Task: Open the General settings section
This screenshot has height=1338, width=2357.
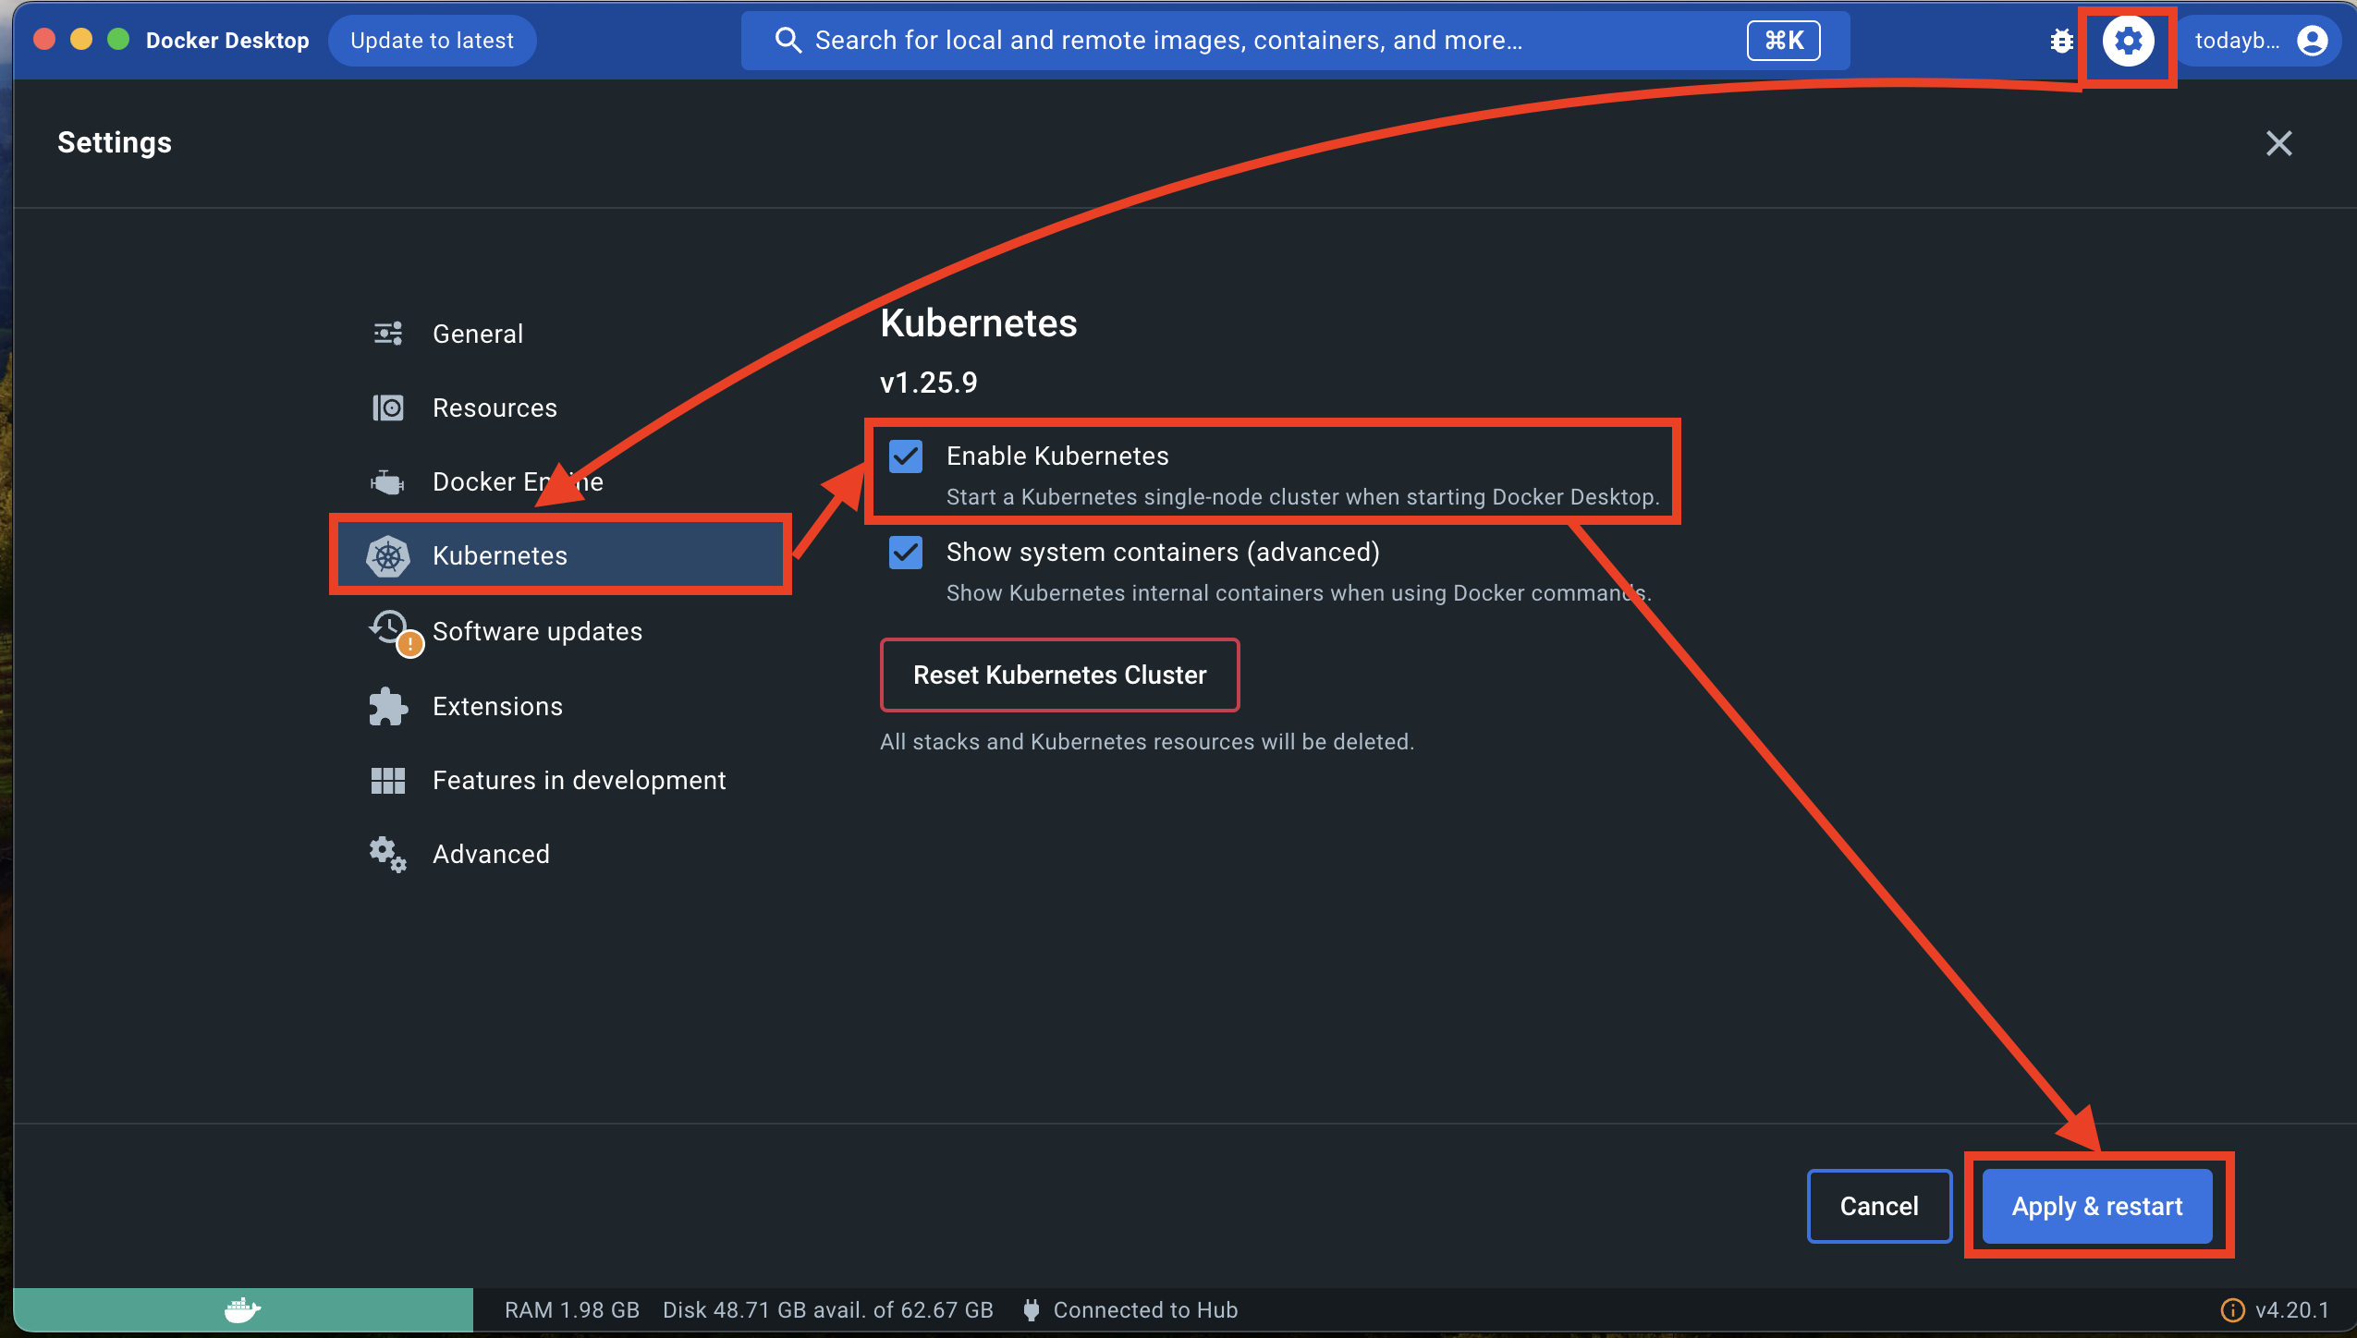Action: [x=477, y=334]
